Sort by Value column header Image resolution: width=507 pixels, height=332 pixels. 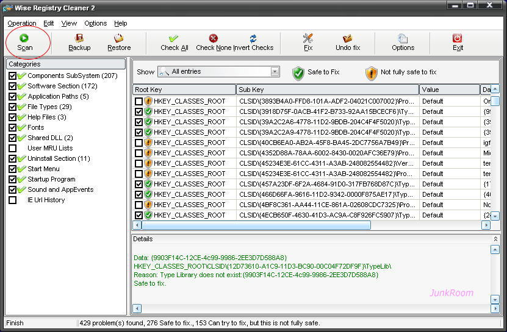450,90
